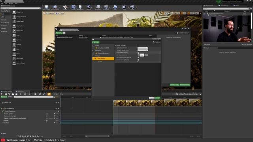Collapse CameraComponent track
This screenshot has height=142, width=253.
2,111
